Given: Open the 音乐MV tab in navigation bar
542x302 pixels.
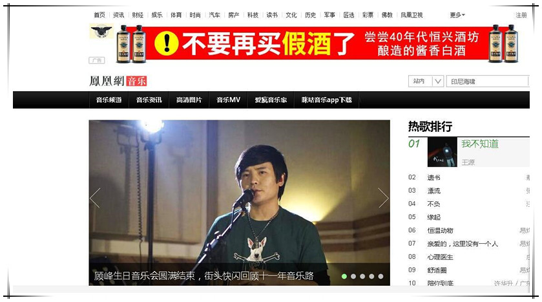Looking at the screenshot, I should click(x=228, y=100).
